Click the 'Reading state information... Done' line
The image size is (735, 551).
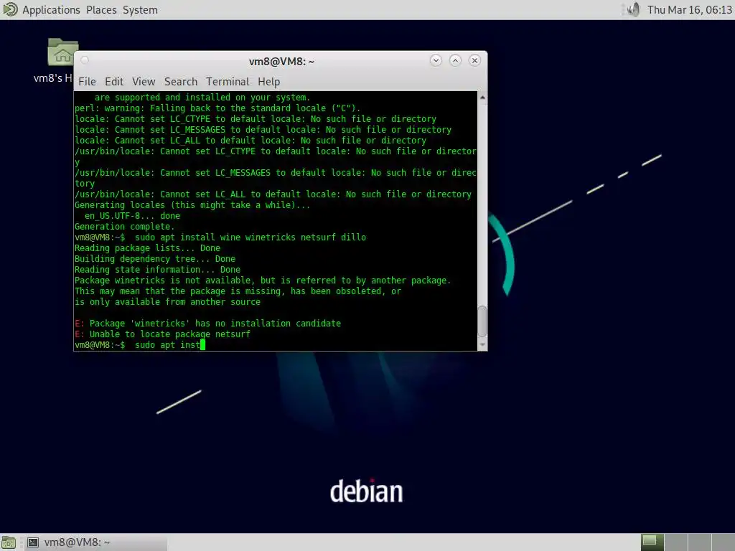[157, 270]
